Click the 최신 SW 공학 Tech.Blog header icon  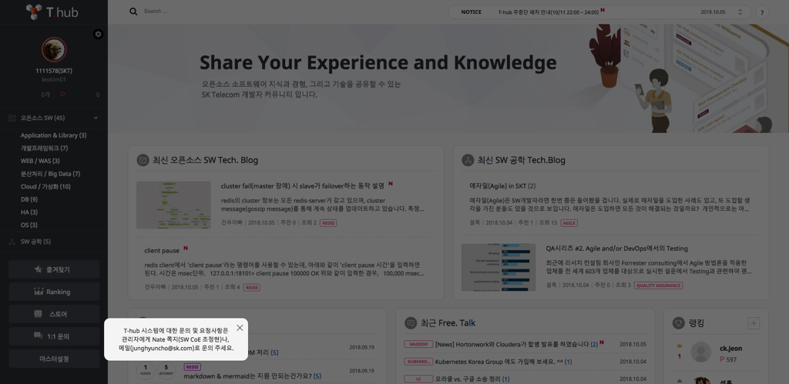468,160
